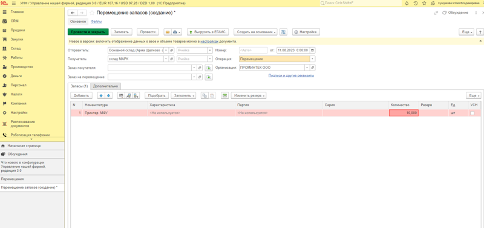484x228 pixels.
Task: Open the Получатель warehouse card icon
Action: coord(172,59)
